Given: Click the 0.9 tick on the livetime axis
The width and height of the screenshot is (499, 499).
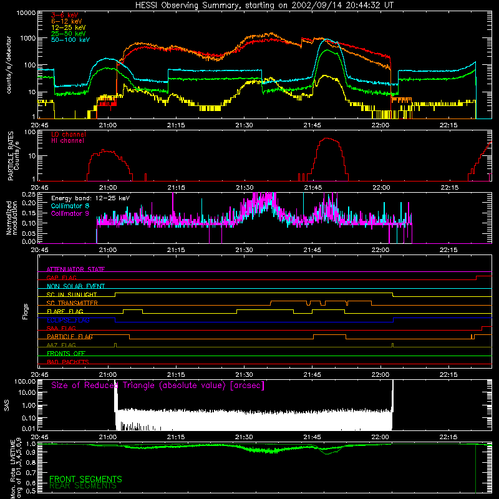Looking at the screenshot, I should (31, 453).
